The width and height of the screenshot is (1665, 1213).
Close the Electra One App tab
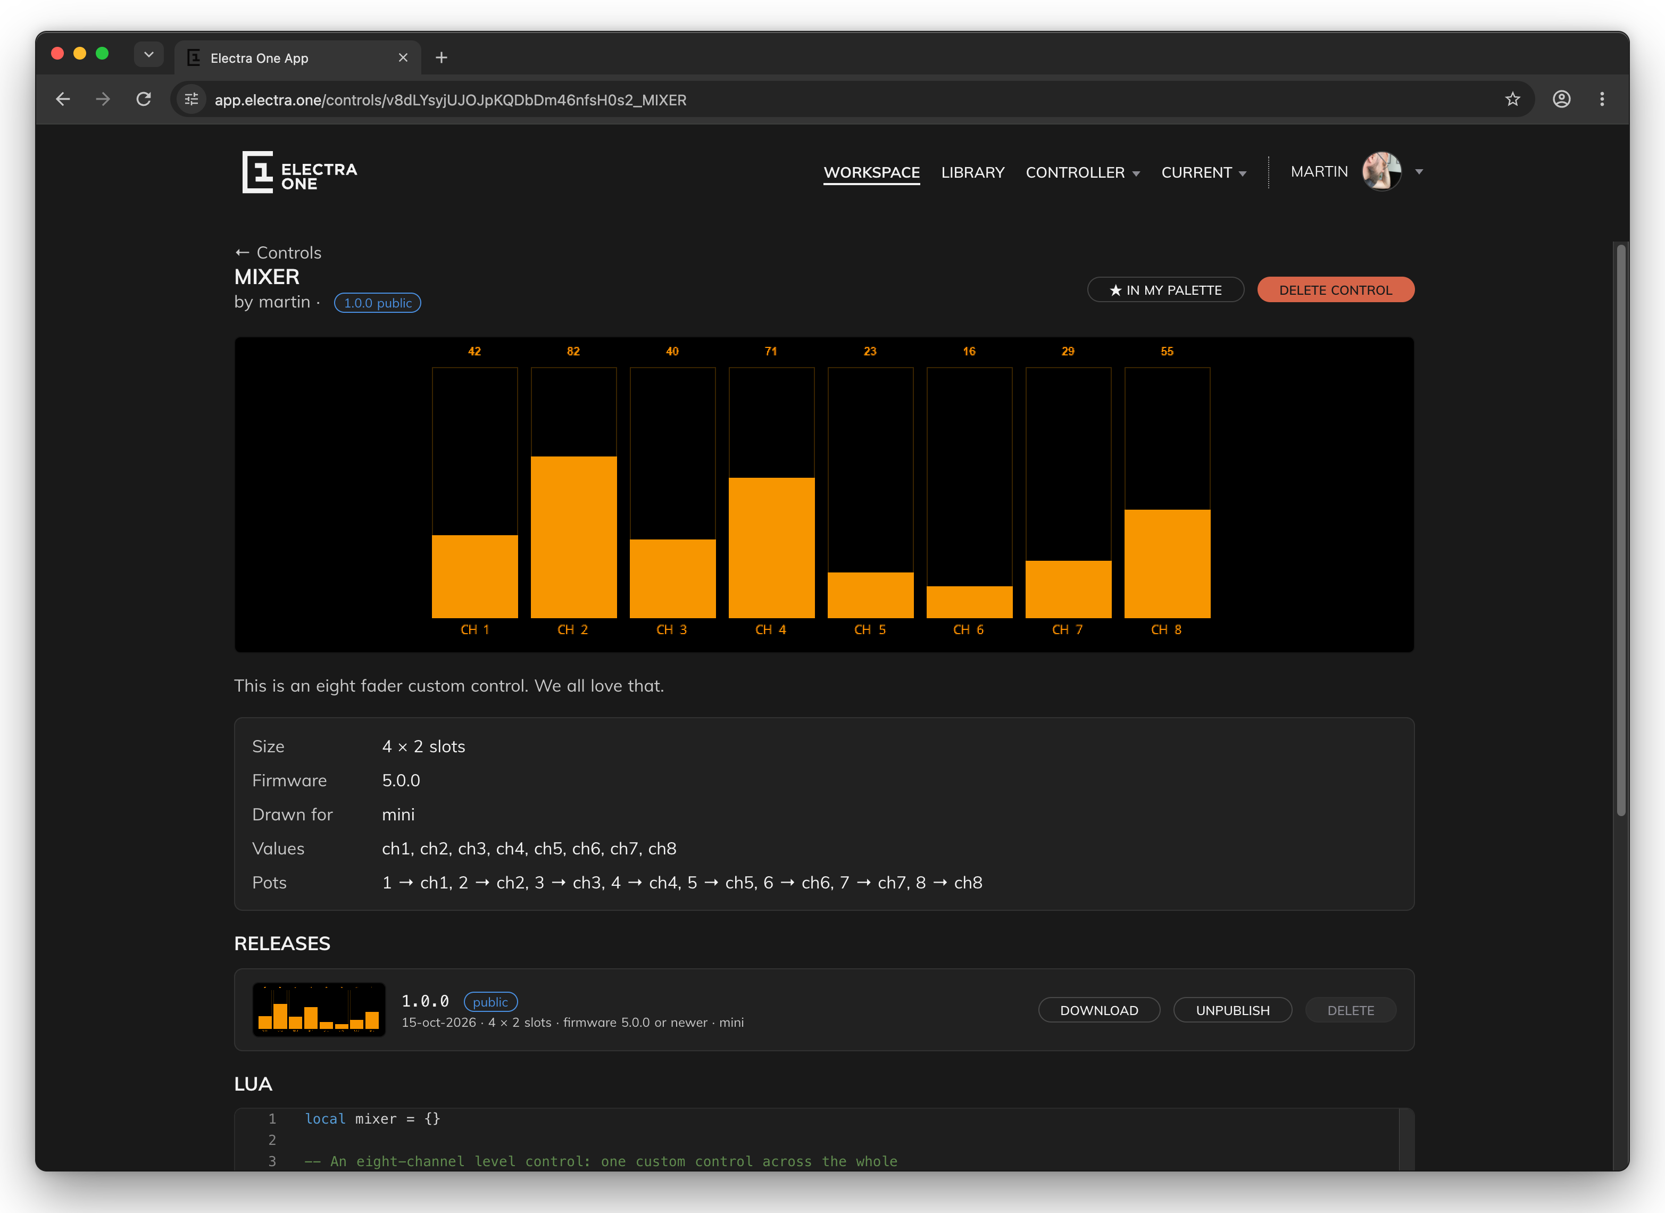point(403,57)
